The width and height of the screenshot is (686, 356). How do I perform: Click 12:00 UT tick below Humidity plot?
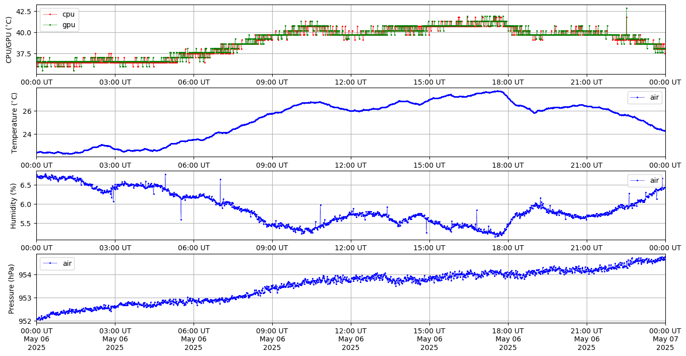tap(351, 247)
